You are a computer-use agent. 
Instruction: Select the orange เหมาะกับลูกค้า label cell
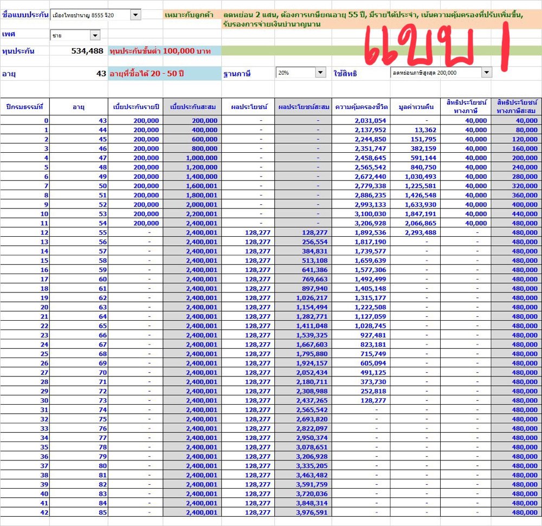click(192, 15)
